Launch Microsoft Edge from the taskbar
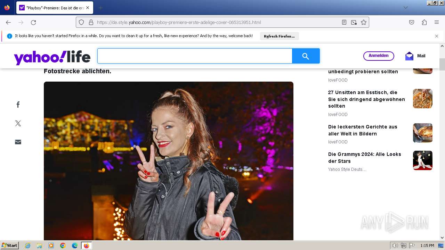Image resolution: width=445 pixels, height=250 pixels. (75, 245)
